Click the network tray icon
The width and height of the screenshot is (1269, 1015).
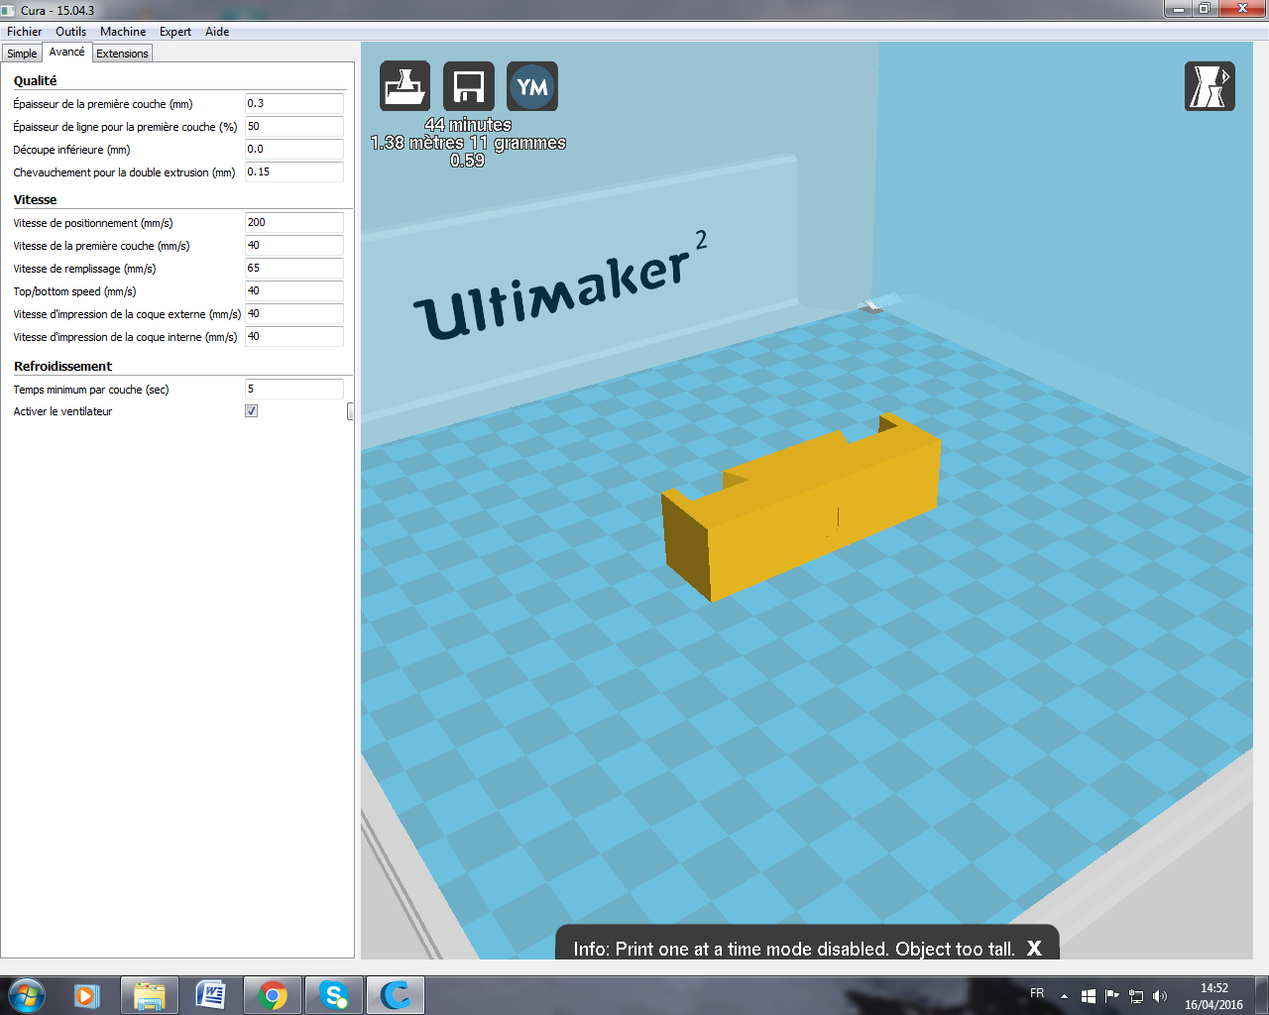(x=1136, y=996)
